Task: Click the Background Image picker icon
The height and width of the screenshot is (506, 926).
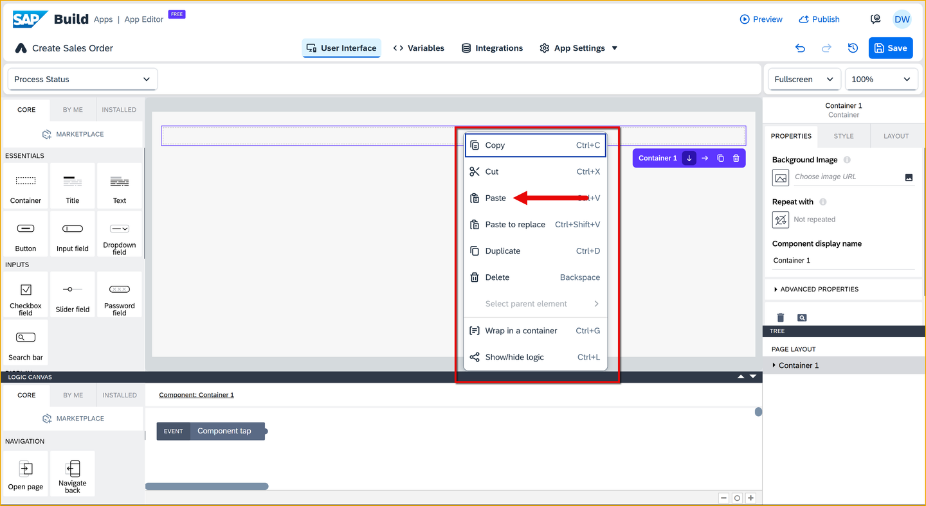Action: [x=781, y=178]
